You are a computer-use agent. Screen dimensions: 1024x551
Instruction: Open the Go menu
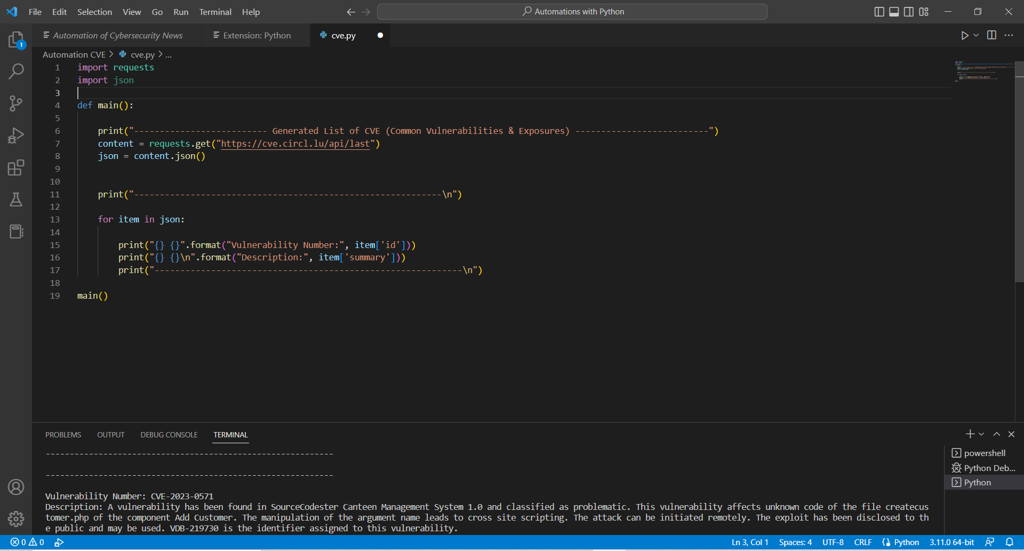[157, 12]
